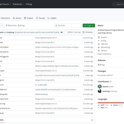Open commit '0.1.2-alpha'
Screen dimensions: 124x124
(x=39, y=85)
